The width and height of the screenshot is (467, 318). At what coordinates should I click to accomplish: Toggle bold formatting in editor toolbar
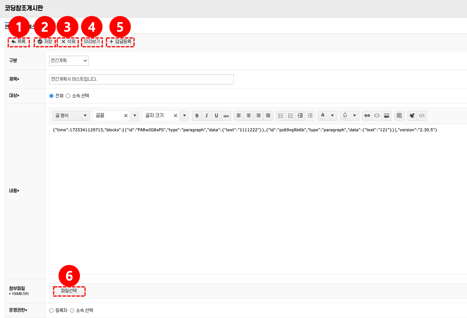coord(197,116)
